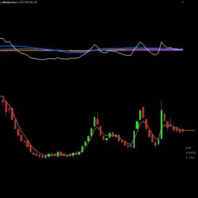This screenshot has width=198, height=198.
Task: Click the V: 0.19 X volume label
Action: (190, 153)
